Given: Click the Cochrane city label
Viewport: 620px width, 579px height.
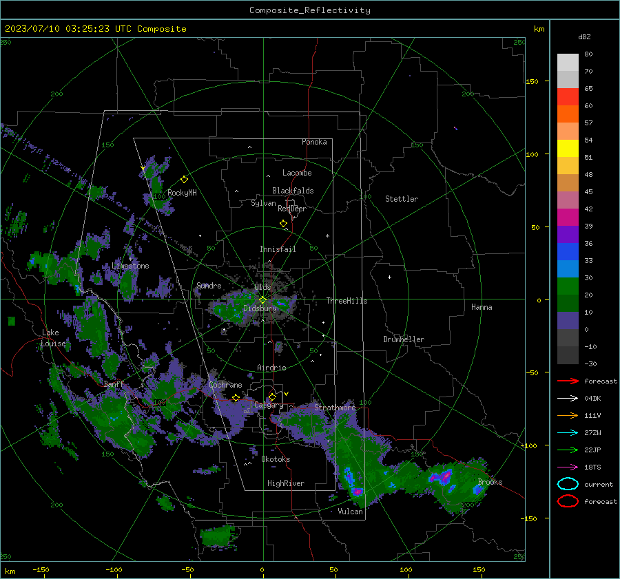Looking at the screenshot, I should 225,385.
